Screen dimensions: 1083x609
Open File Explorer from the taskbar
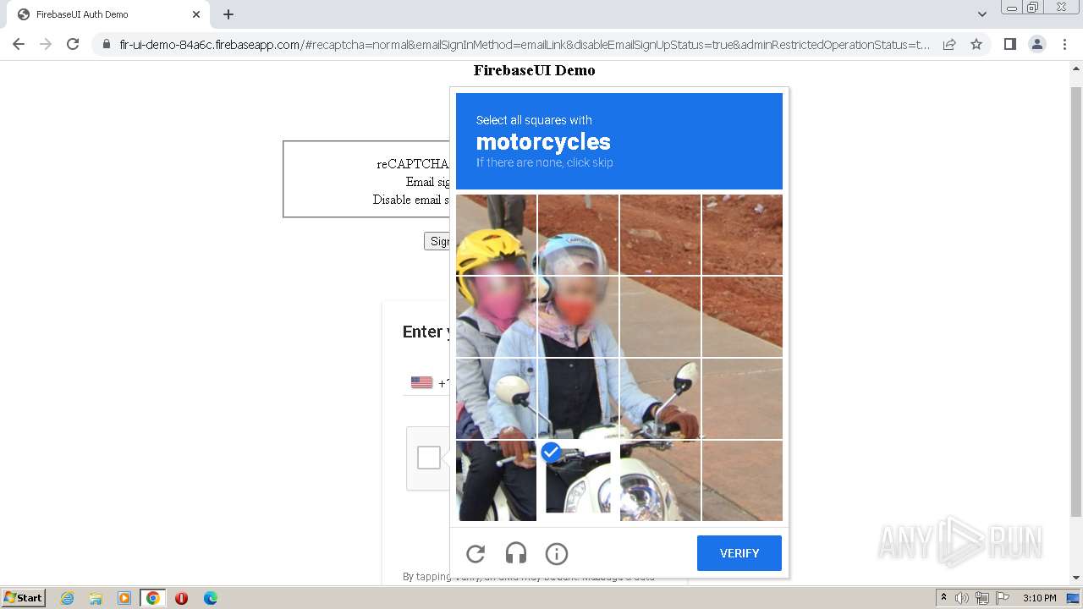96,598
